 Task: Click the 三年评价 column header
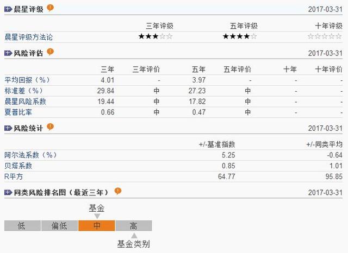pyautogui.click(x=146, y=69)
